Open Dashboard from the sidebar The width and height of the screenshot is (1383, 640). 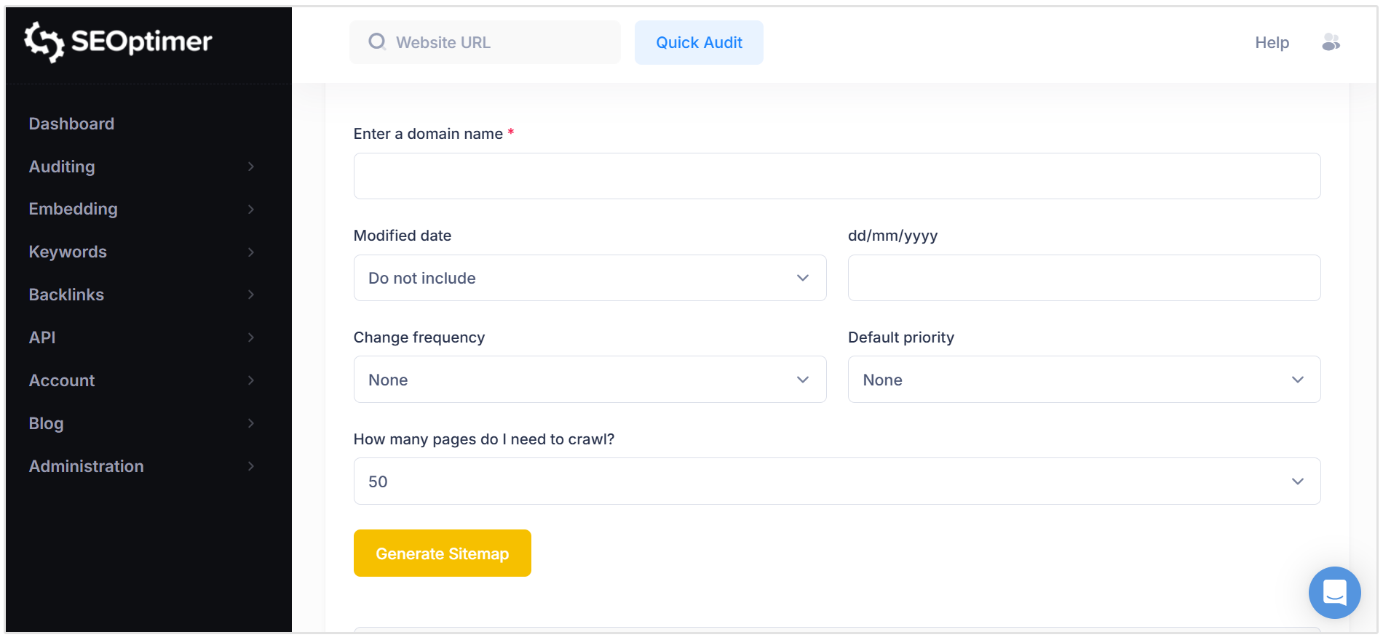[71, 124]
